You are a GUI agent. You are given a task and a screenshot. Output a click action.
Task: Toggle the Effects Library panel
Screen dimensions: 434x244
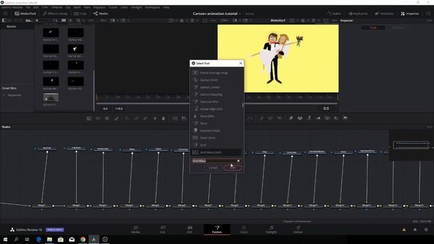click(56, 14)
